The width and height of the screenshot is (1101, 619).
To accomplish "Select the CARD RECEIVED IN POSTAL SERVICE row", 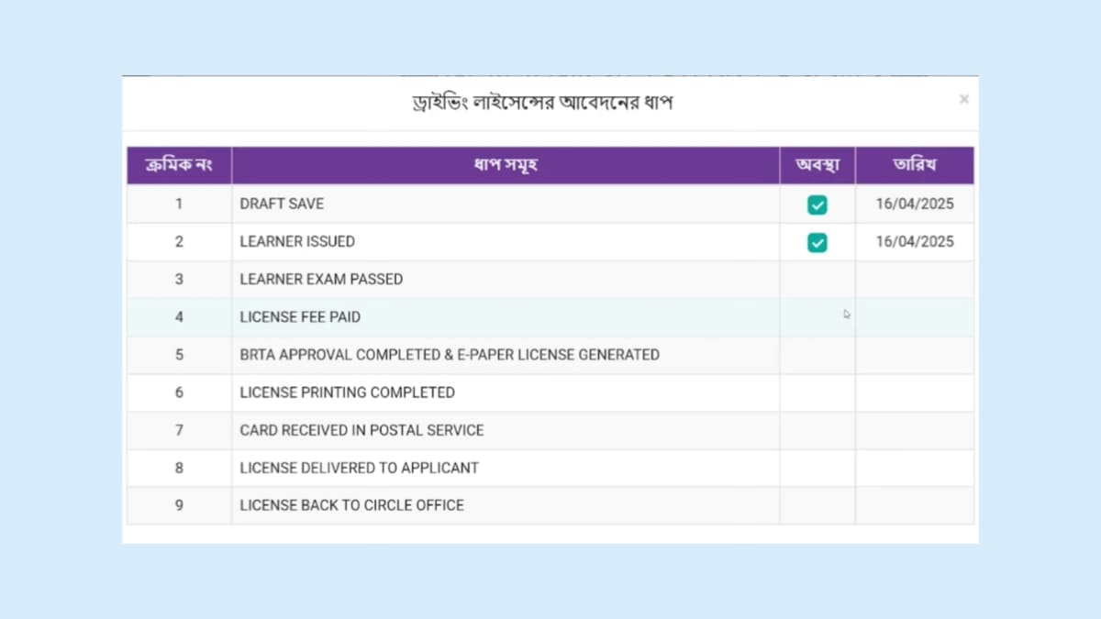I will 361,430.
